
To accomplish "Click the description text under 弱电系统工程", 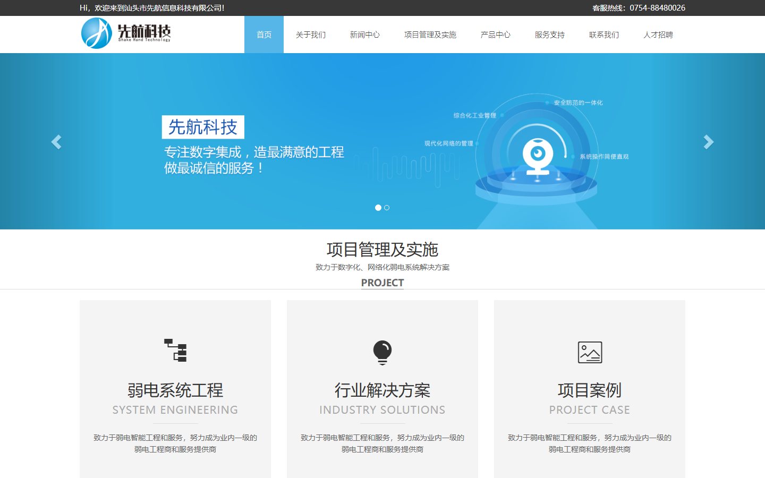I will [175, 443].
